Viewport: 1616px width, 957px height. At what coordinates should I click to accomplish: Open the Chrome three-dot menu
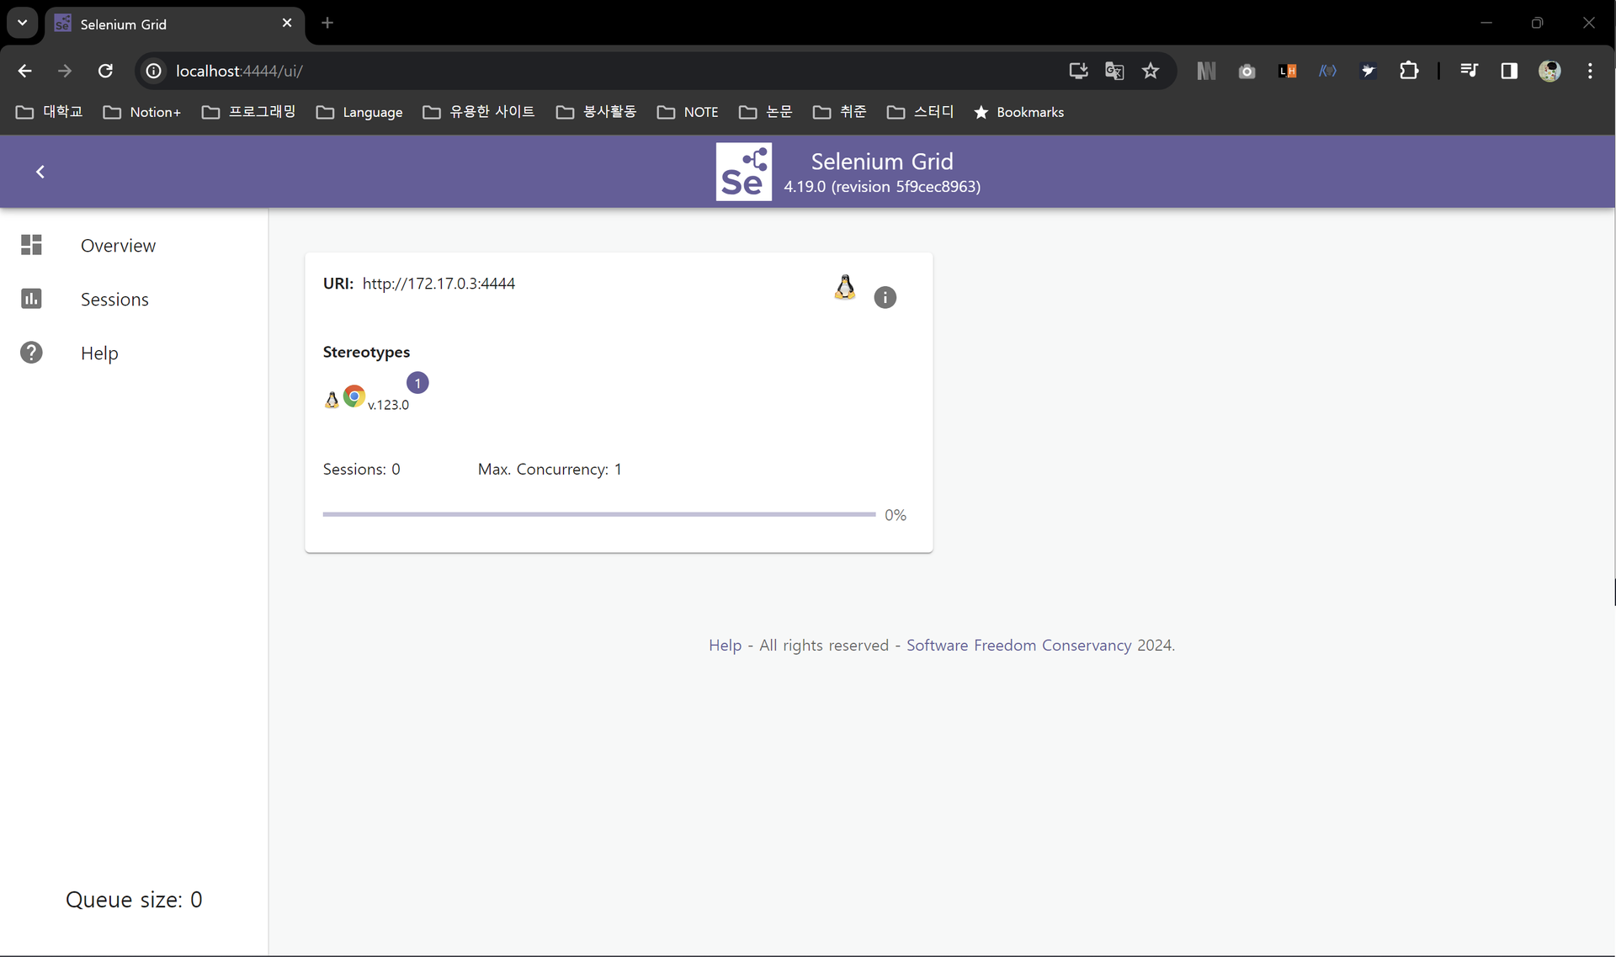pyautogui.click(x=1590, y=71)
